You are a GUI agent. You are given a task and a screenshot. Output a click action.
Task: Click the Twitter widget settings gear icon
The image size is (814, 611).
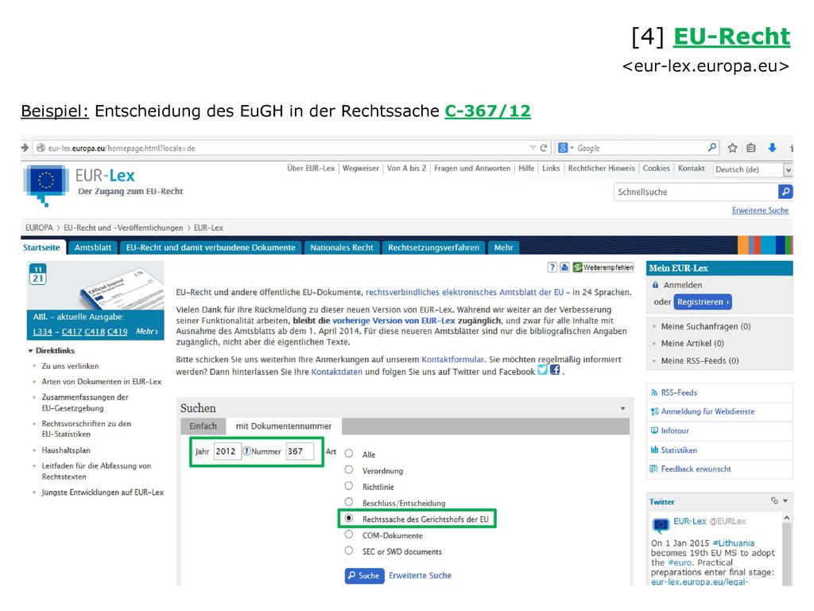774,501
